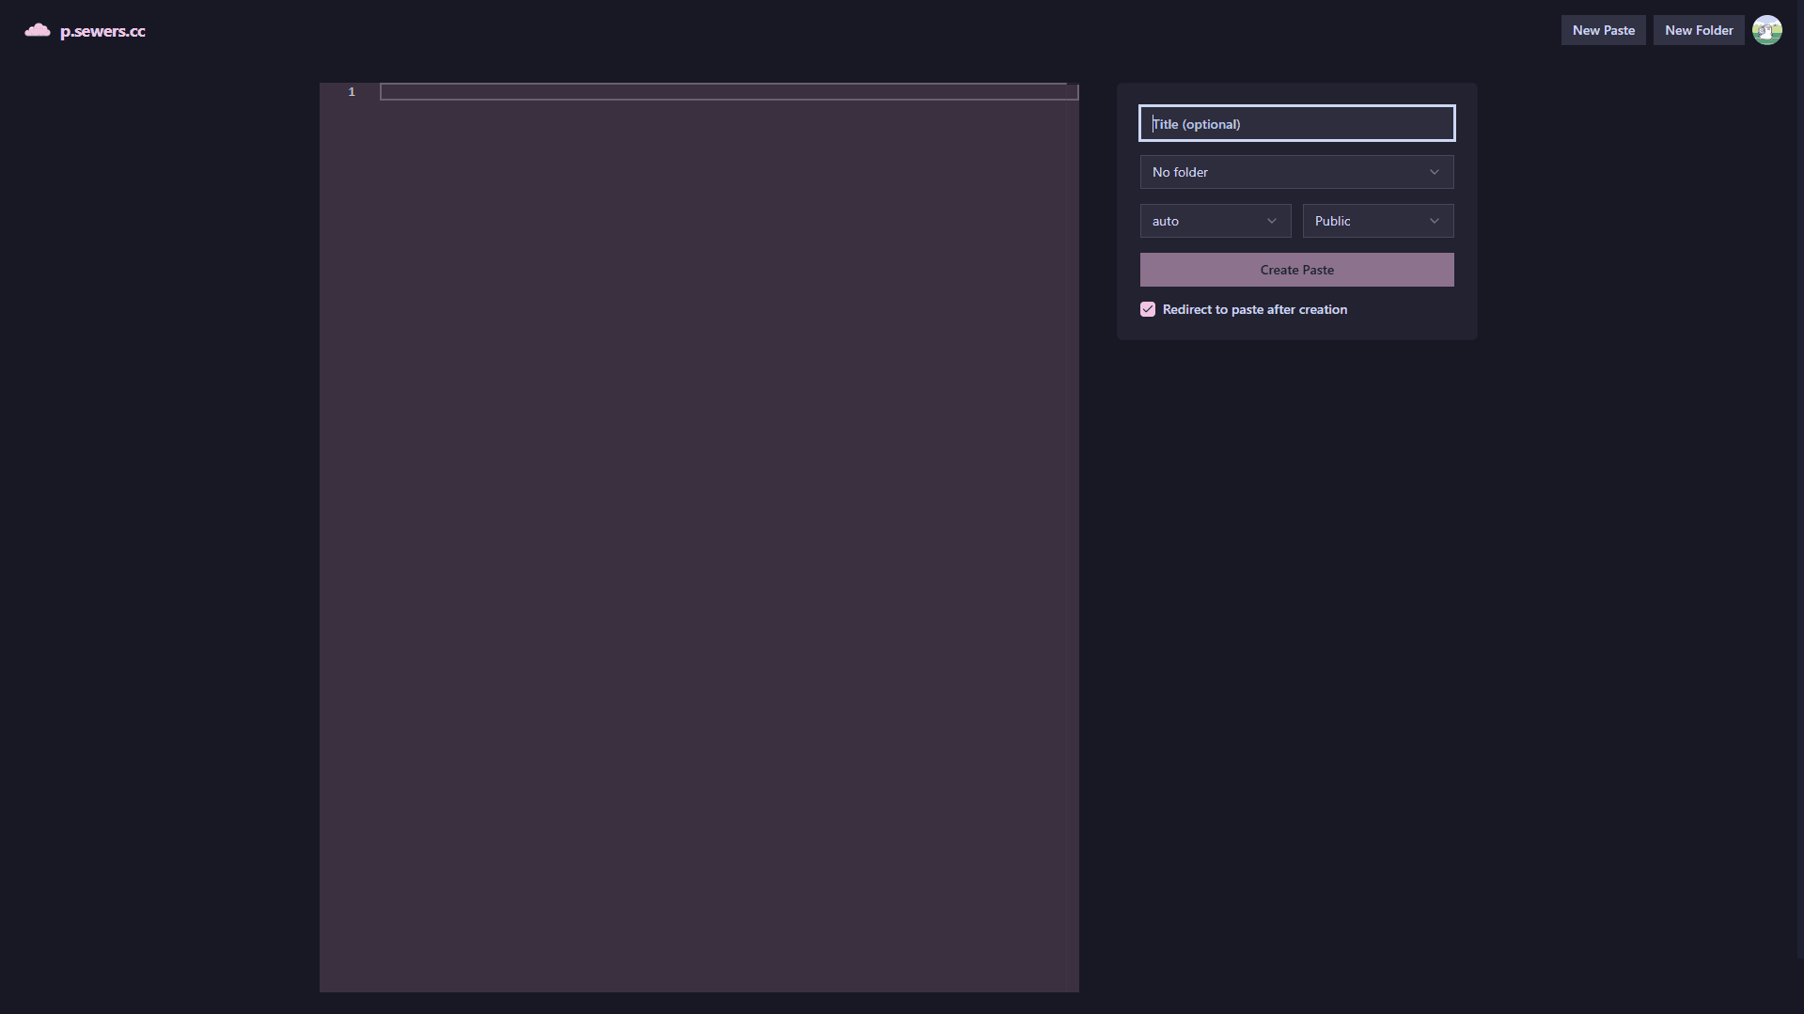Click the chevron arrow on No folder
Screen dimensions: 1804x1014
(1434, 172)
